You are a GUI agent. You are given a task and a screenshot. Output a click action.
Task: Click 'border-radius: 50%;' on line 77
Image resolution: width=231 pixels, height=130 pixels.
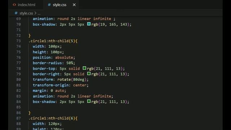click(x=54, y=63)
